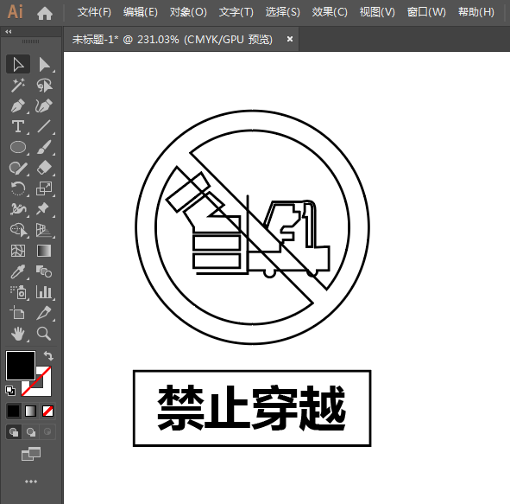This screenshot has width=510, height=504.
Task: Select the Pen tool
Action: point(18,105)
